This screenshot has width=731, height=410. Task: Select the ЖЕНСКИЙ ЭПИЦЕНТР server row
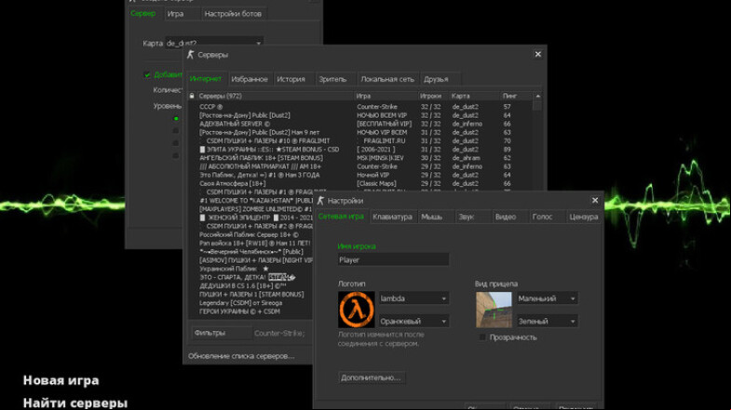(250, 218)
